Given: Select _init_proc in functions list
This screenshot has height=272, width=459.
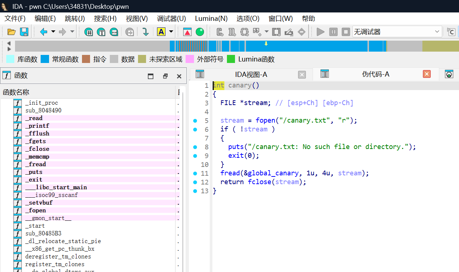Looking at the screenshot, I should click(42, 103).
